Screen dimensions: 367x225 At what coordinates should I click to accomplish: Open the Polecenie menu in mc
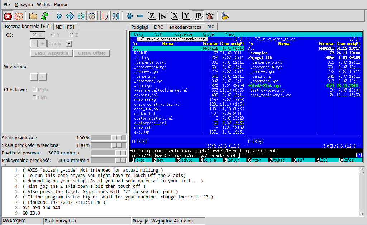(x=182, y=34)
